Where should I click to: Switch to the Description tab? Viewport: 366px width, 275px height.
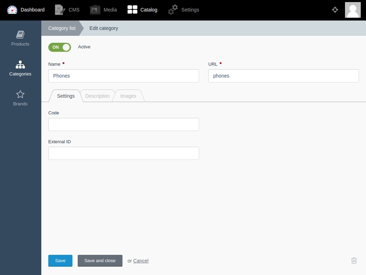click(x=97, y=96)
